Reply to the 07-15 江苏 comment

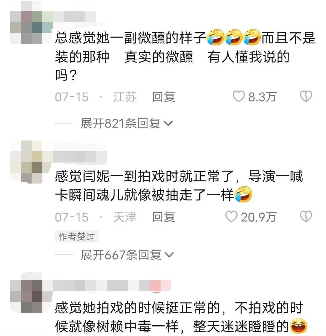coord(164,97)
